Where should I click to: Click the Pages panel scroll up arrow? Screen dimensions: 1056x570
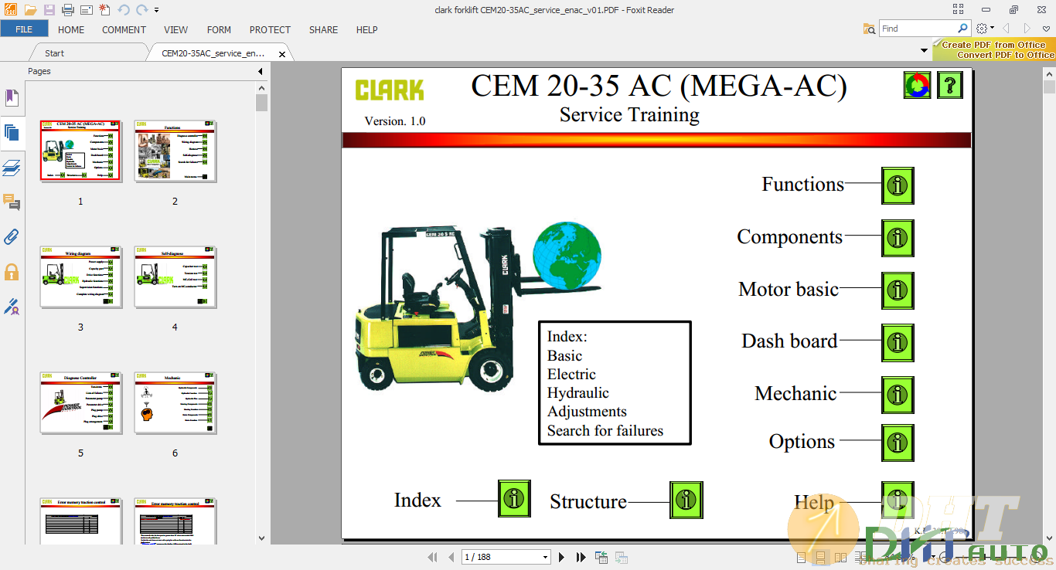261,87
